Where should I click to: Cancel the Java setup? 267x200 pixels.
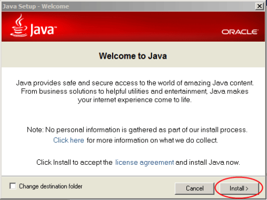click(x=194, y=188)
